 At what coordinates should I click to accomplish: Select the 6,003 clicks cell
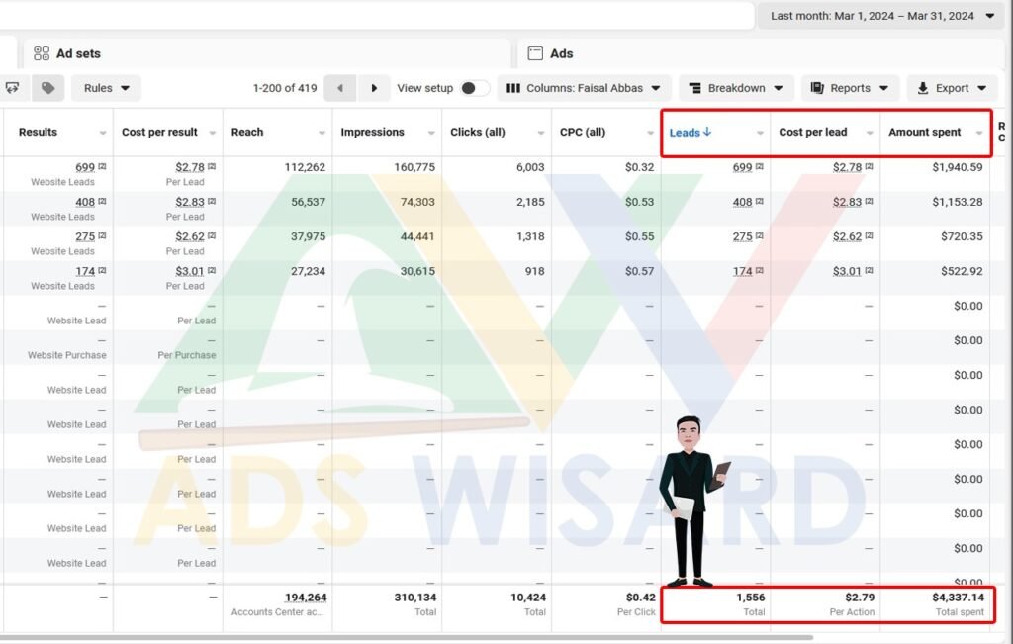point(530,167)
